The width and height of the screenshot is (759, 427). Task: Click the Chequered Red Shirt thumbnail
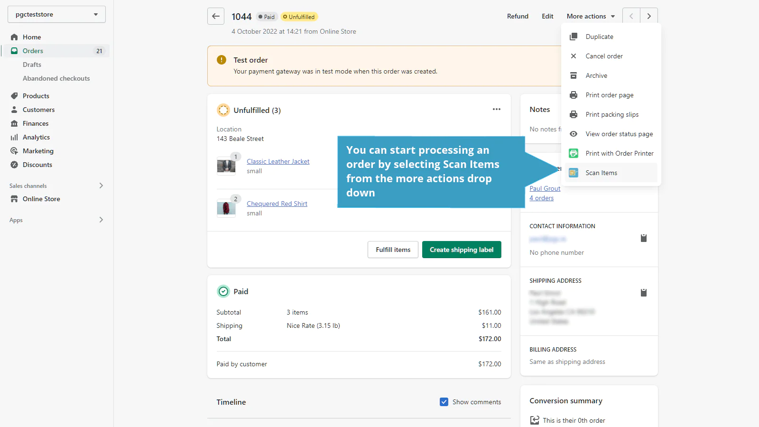click(226, 208)
